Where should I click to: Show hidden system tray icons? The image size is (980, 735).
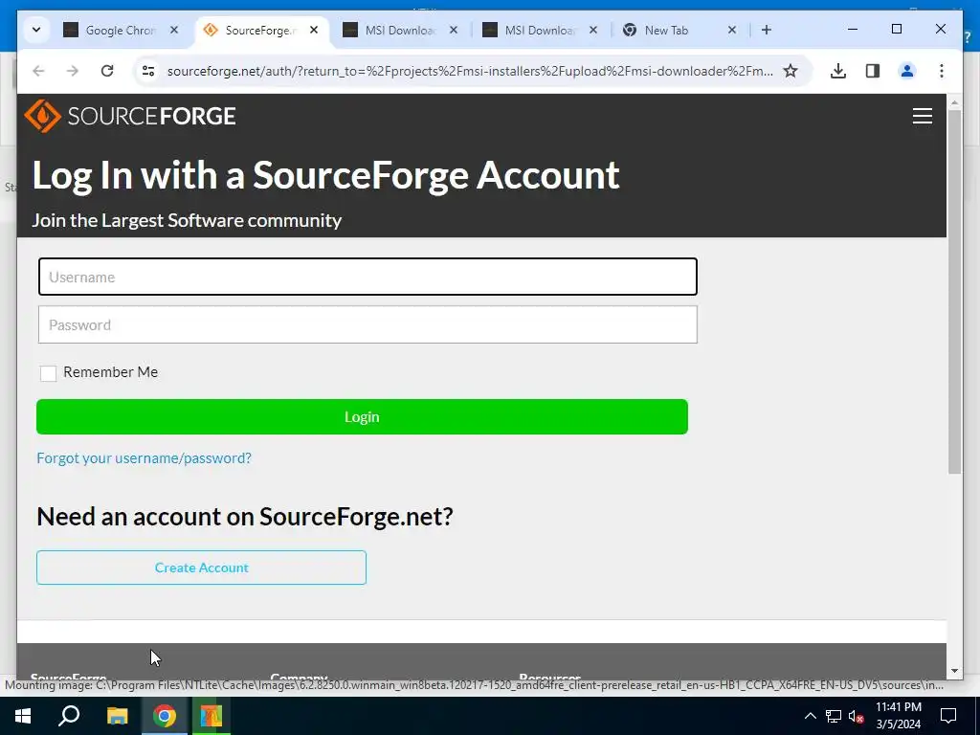(x=810, y=716)
